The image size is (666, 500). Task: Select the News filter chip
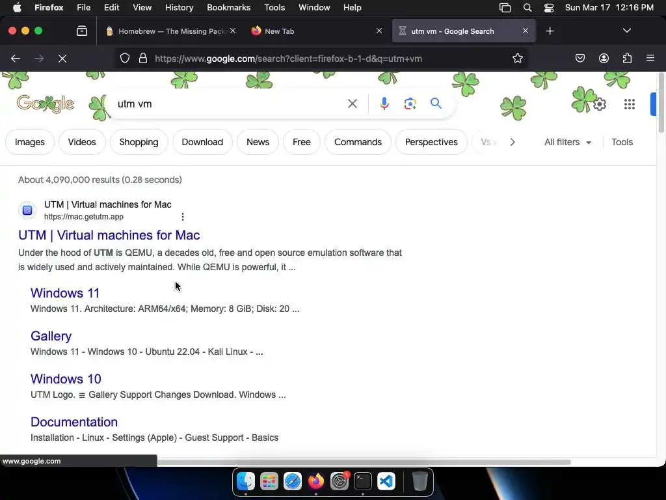[258, 142]
